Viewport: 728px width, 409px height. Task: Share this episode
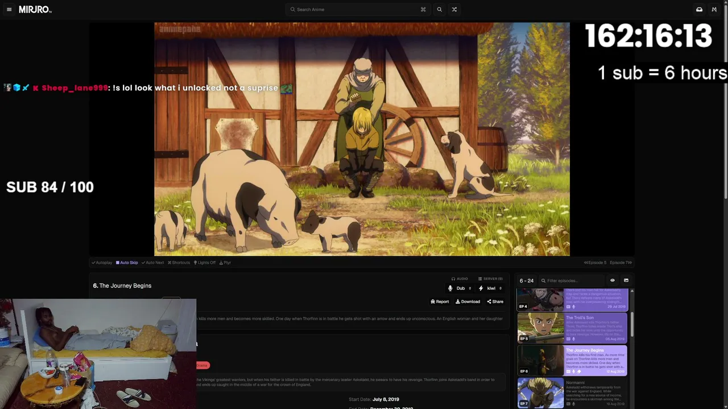click(495, 302)
